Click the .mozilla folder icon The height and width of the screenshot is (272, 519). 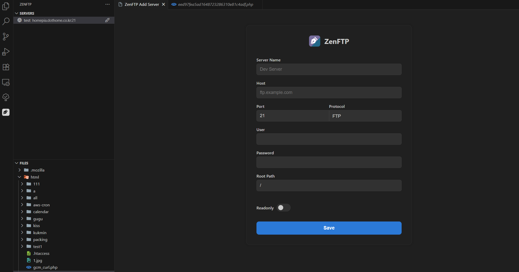pyautogui.click(x=26, y=170)
